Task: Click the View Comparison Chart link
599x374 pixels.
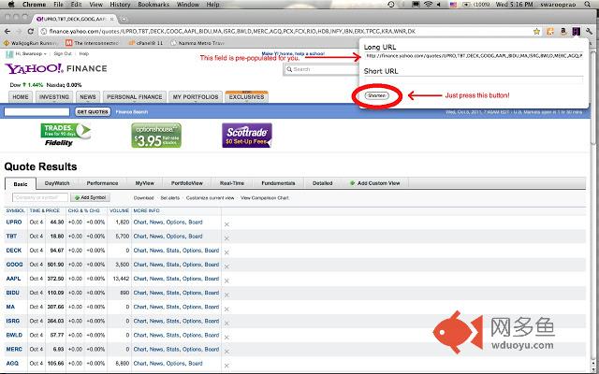Action: point(265,198)
